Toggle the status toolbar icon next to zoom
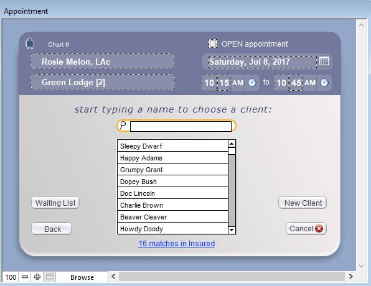The height and width of the screenshot is (286, 371). pos(50,277)
